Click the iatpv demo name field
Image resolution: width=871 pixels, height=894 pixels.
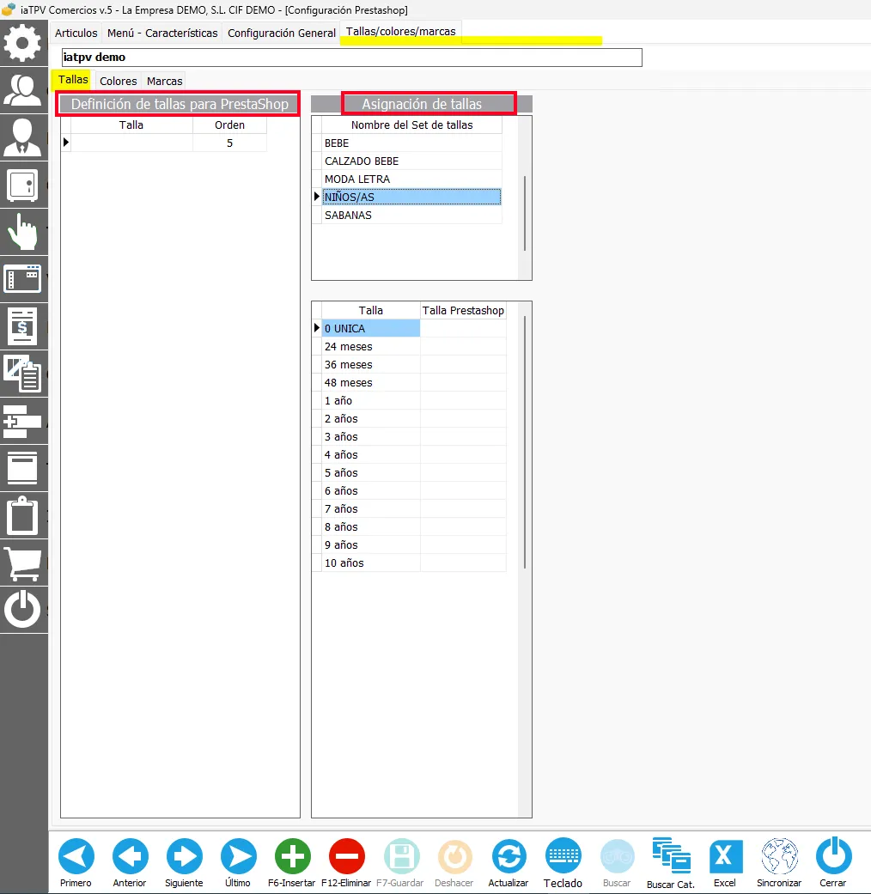coord(352,57)
